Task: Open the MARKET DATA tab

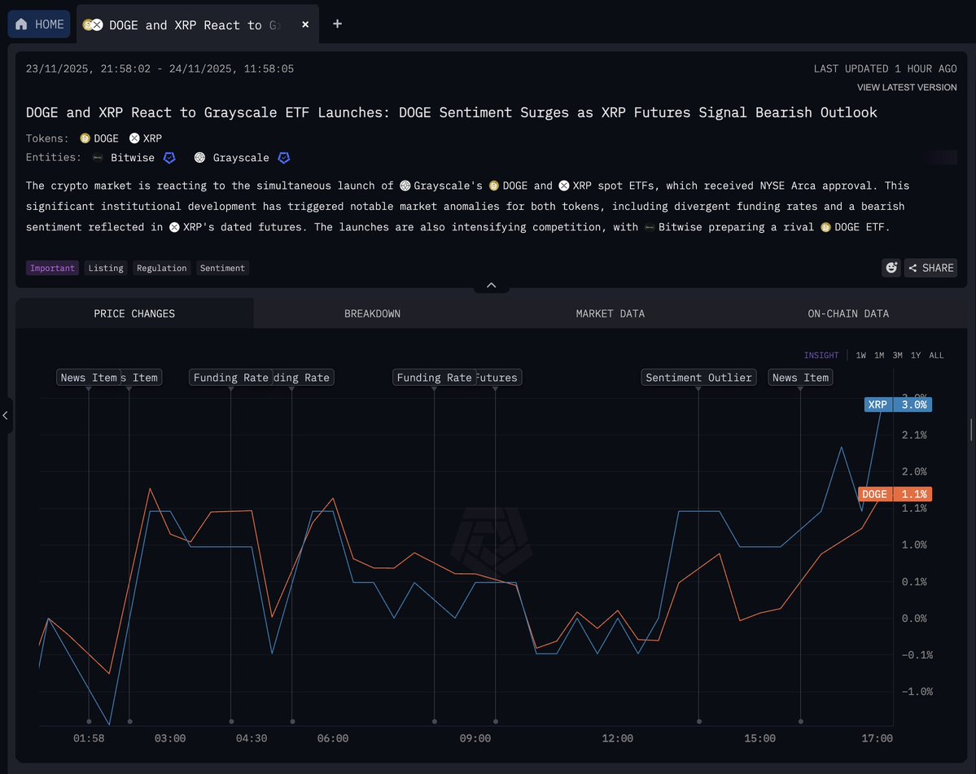Action: pos(610,313)
